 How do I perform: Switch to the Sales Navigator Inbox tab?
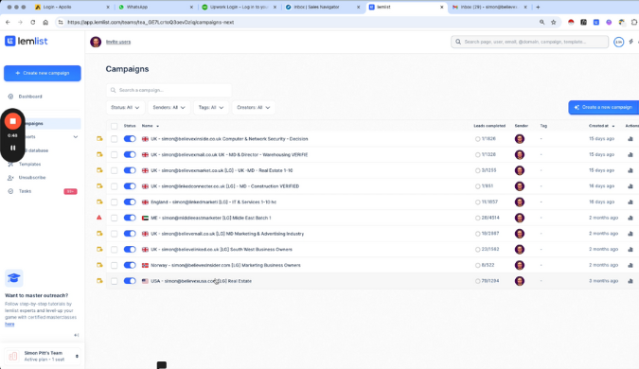coord(323,7)
